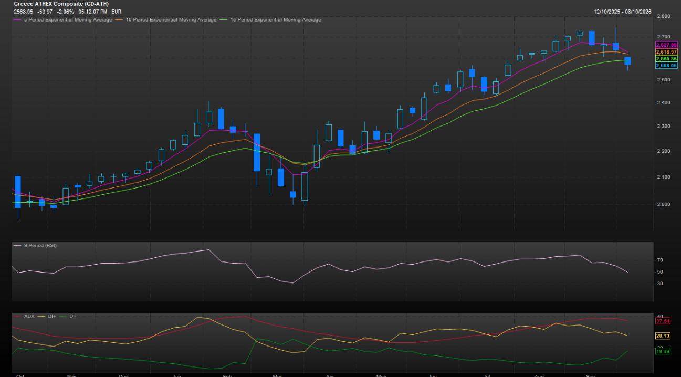Select the header last price 2568.05
Viewport: 681px width, 377px height.
[x=24, y=11]
